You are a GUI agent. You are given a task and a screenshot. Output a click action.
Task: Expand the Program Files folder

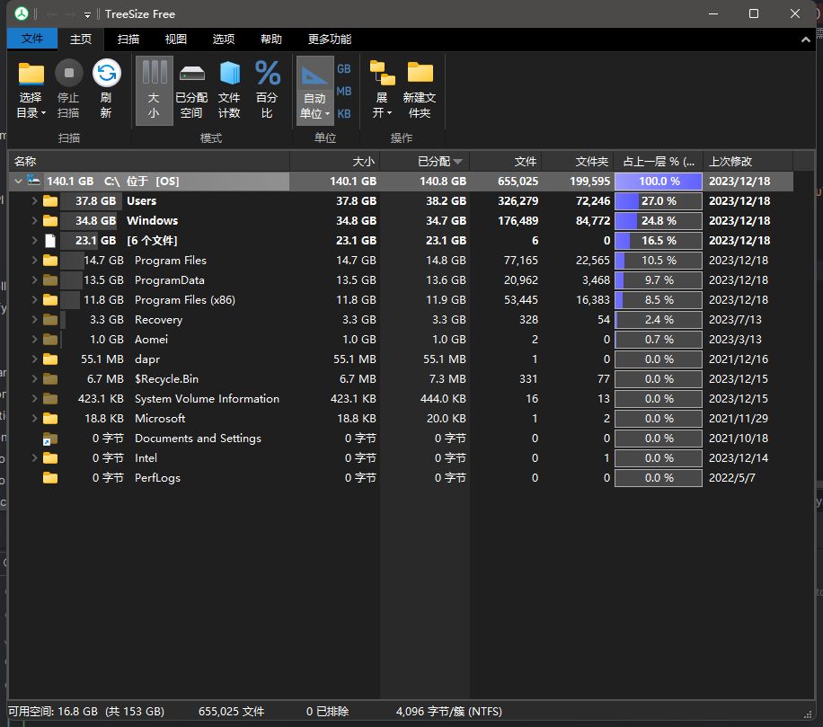coord(34,261)
